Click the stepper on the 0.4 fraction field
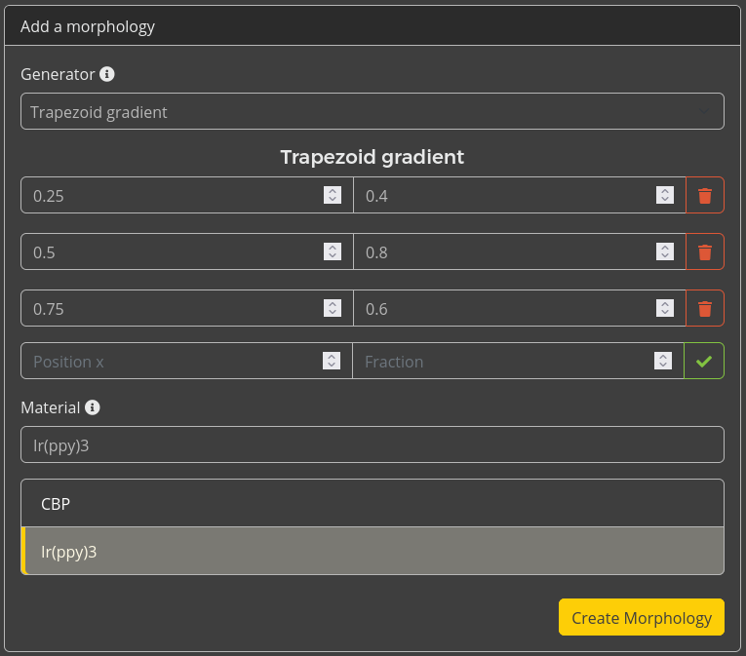This screenshot has height=656, width=746. [664, 196]
